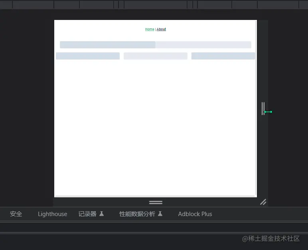
Task: Click the bottom-edge viewport resize handle
Action: click(x=156, y=202)
